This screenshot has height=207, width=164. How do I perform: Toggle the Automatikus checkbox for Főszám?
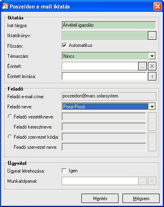64,45
